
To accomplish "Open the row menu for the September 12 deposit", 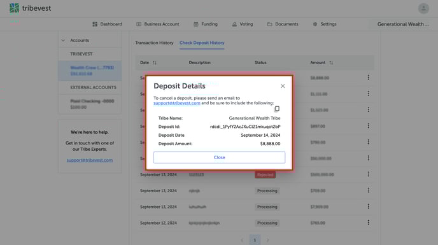I will tap(369, 223).
